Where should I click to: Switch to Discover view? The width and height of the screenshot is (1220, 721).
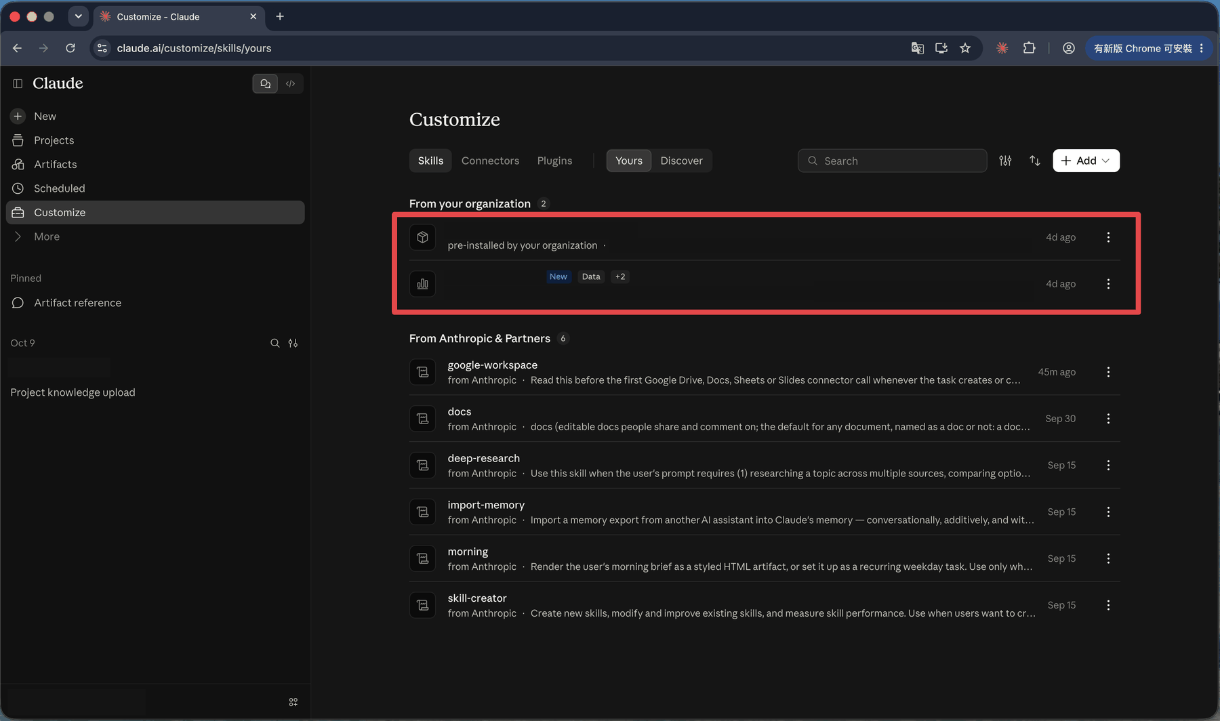click(x=681, y=161)
